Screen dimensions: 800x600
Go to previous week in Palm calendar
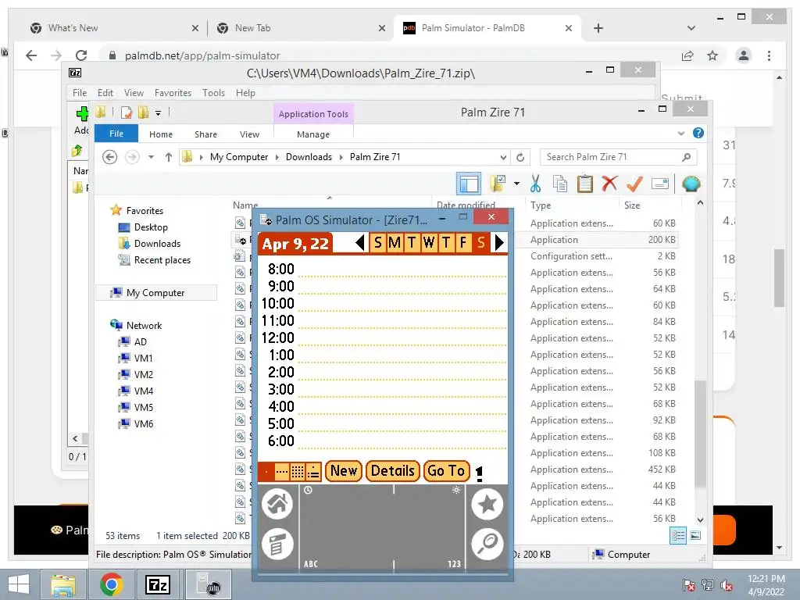360,242
